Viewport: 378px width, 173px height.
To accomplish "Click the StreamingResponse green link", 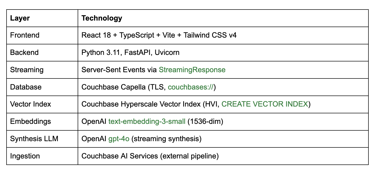I will click(192, 70).
